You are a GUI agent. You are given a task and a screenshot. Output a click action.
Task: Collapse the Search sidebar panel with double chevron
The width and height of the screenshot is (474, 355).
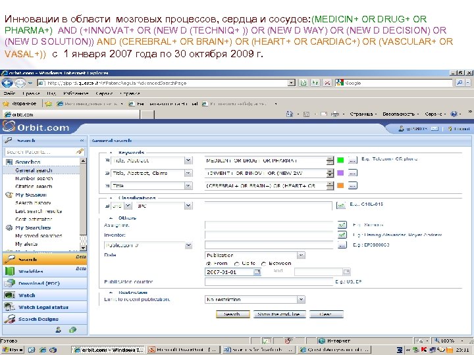pos(82,141)
